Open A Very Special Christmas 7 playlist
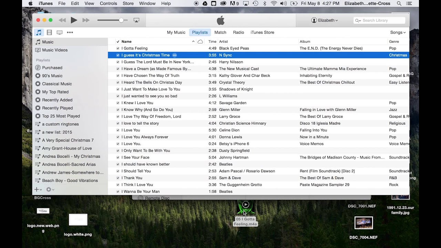Viewport: 441px width, 248px height. tap(68, 140)
